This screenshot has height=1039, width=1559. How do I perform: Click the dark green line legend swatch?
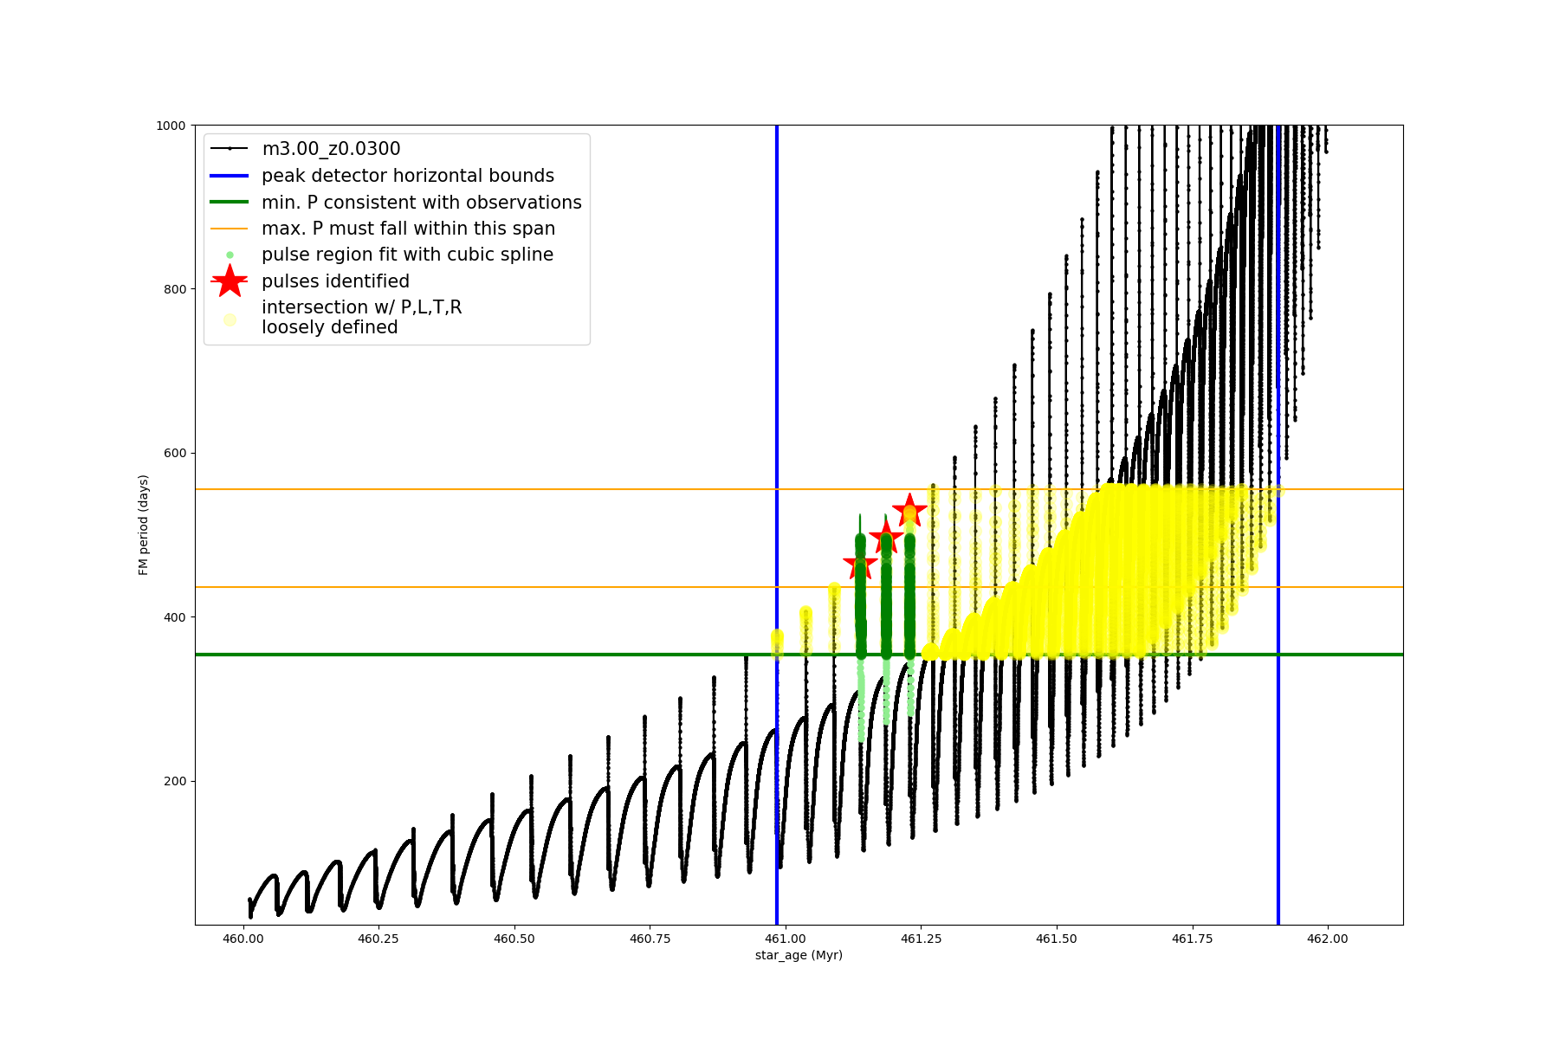click(x=230, y=203)
